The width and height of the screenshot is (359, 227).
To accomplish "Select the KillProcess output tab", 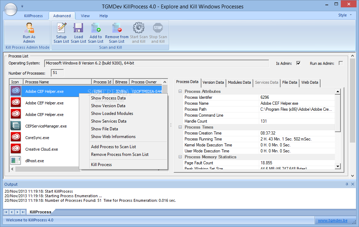I will coord(40,212).
